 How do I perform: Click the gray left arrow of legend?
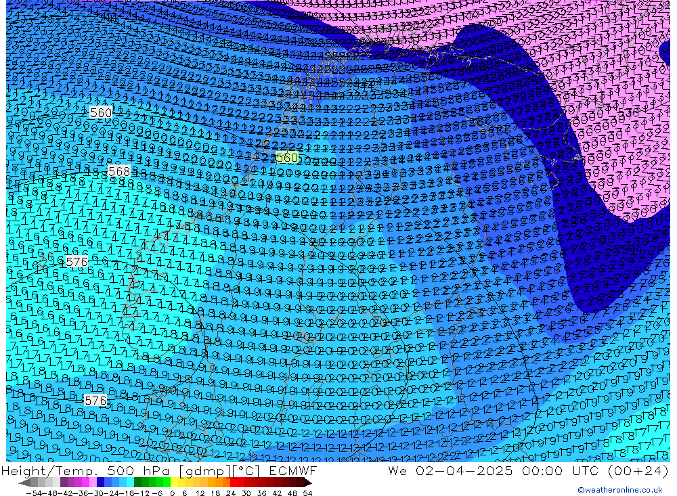[24, 483]
